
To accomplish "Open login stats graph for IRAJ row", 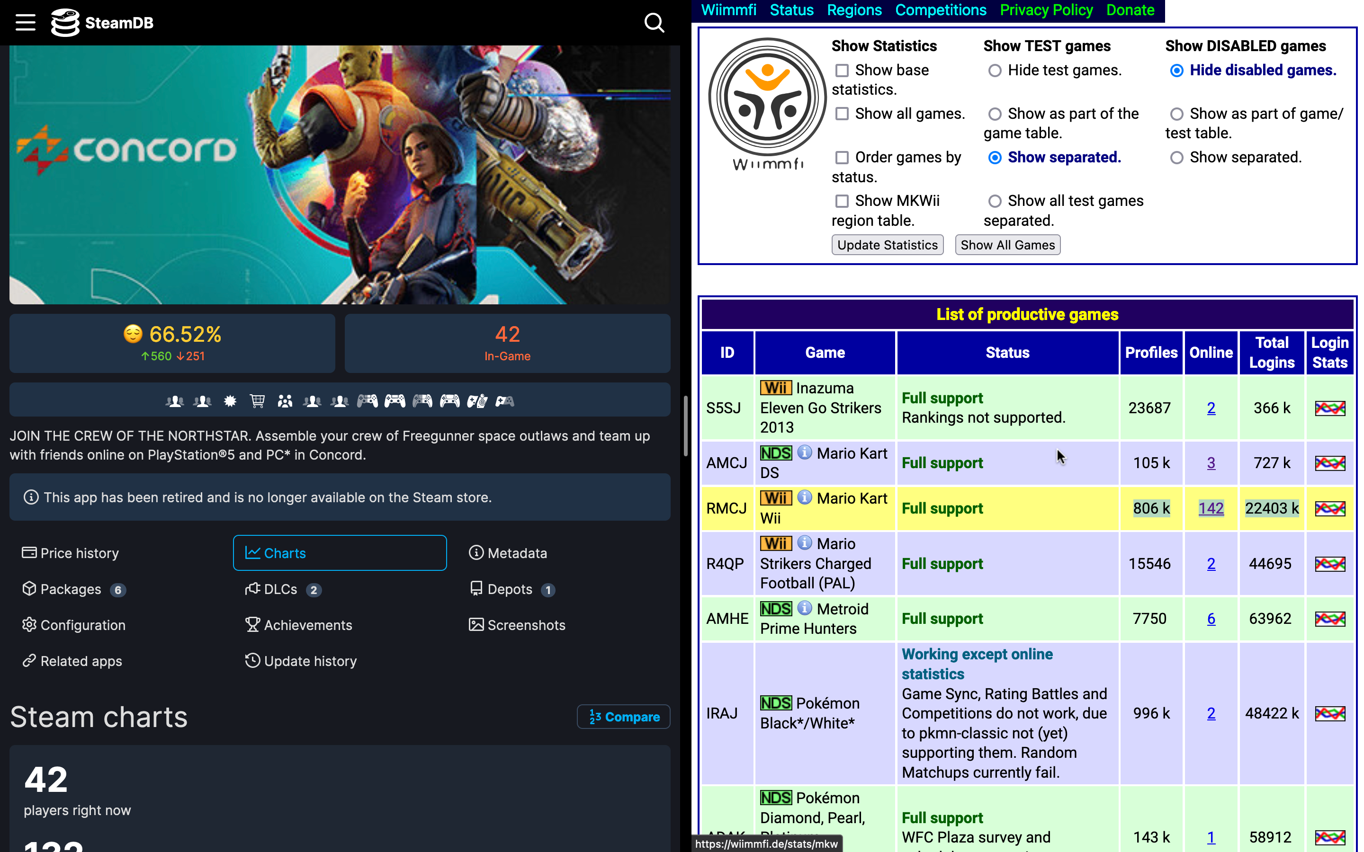I will click(x=1329, y=714).
